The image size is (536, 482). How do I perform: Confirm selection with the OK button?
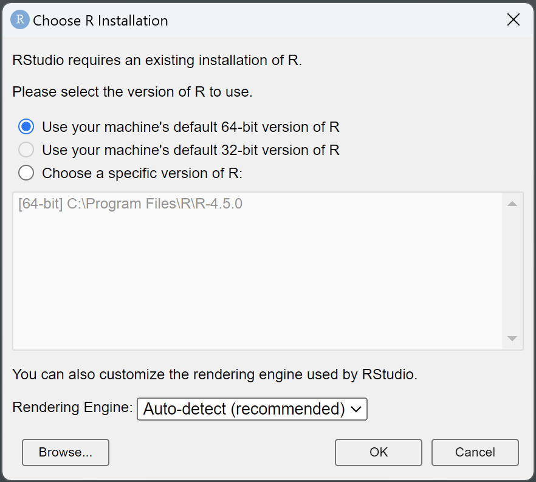pos(379,452)
